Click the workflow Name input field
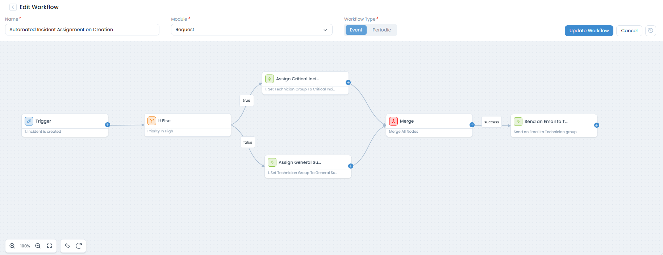Viewport: 663px width, 255px height. [82, 30]
